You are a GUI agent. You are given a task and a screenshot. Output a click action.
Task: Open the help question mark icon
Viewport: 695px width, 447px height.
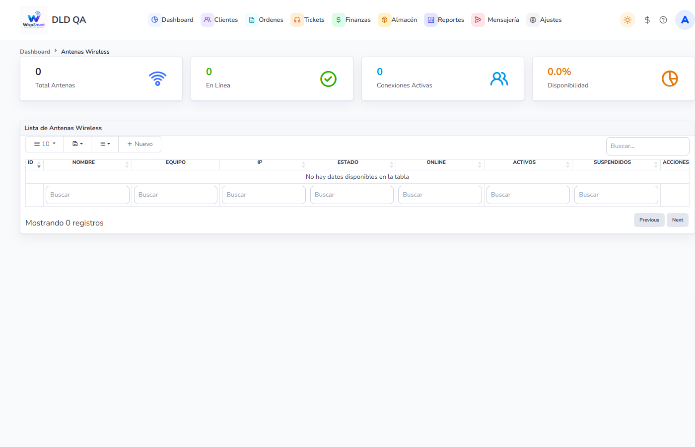pos(663,20)
